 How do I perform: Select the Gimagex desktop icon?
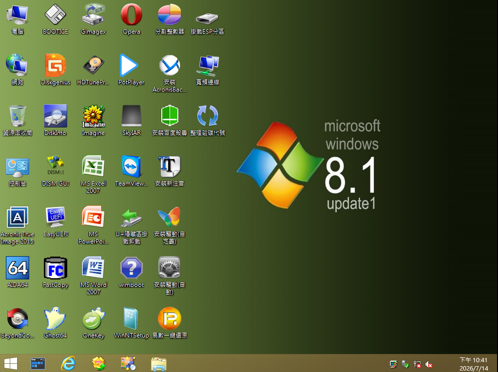(x=93, y=19)
